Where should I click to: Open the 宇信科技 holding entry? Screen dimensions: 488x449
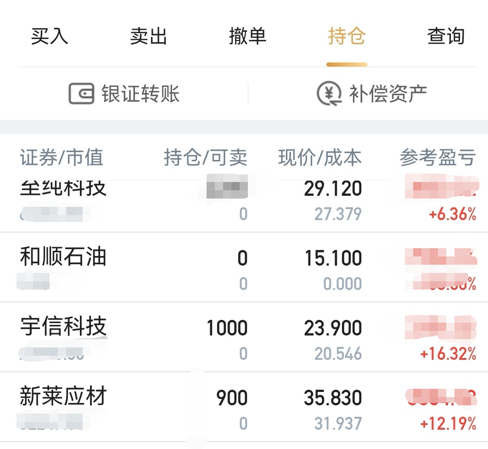(x=63, y=327)
